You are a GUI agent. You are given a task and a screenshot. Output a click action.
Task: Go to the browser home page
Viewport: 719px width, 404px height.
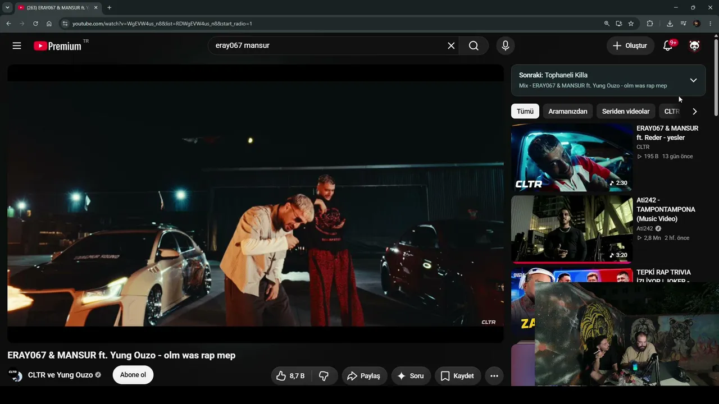tap(49, 24)
